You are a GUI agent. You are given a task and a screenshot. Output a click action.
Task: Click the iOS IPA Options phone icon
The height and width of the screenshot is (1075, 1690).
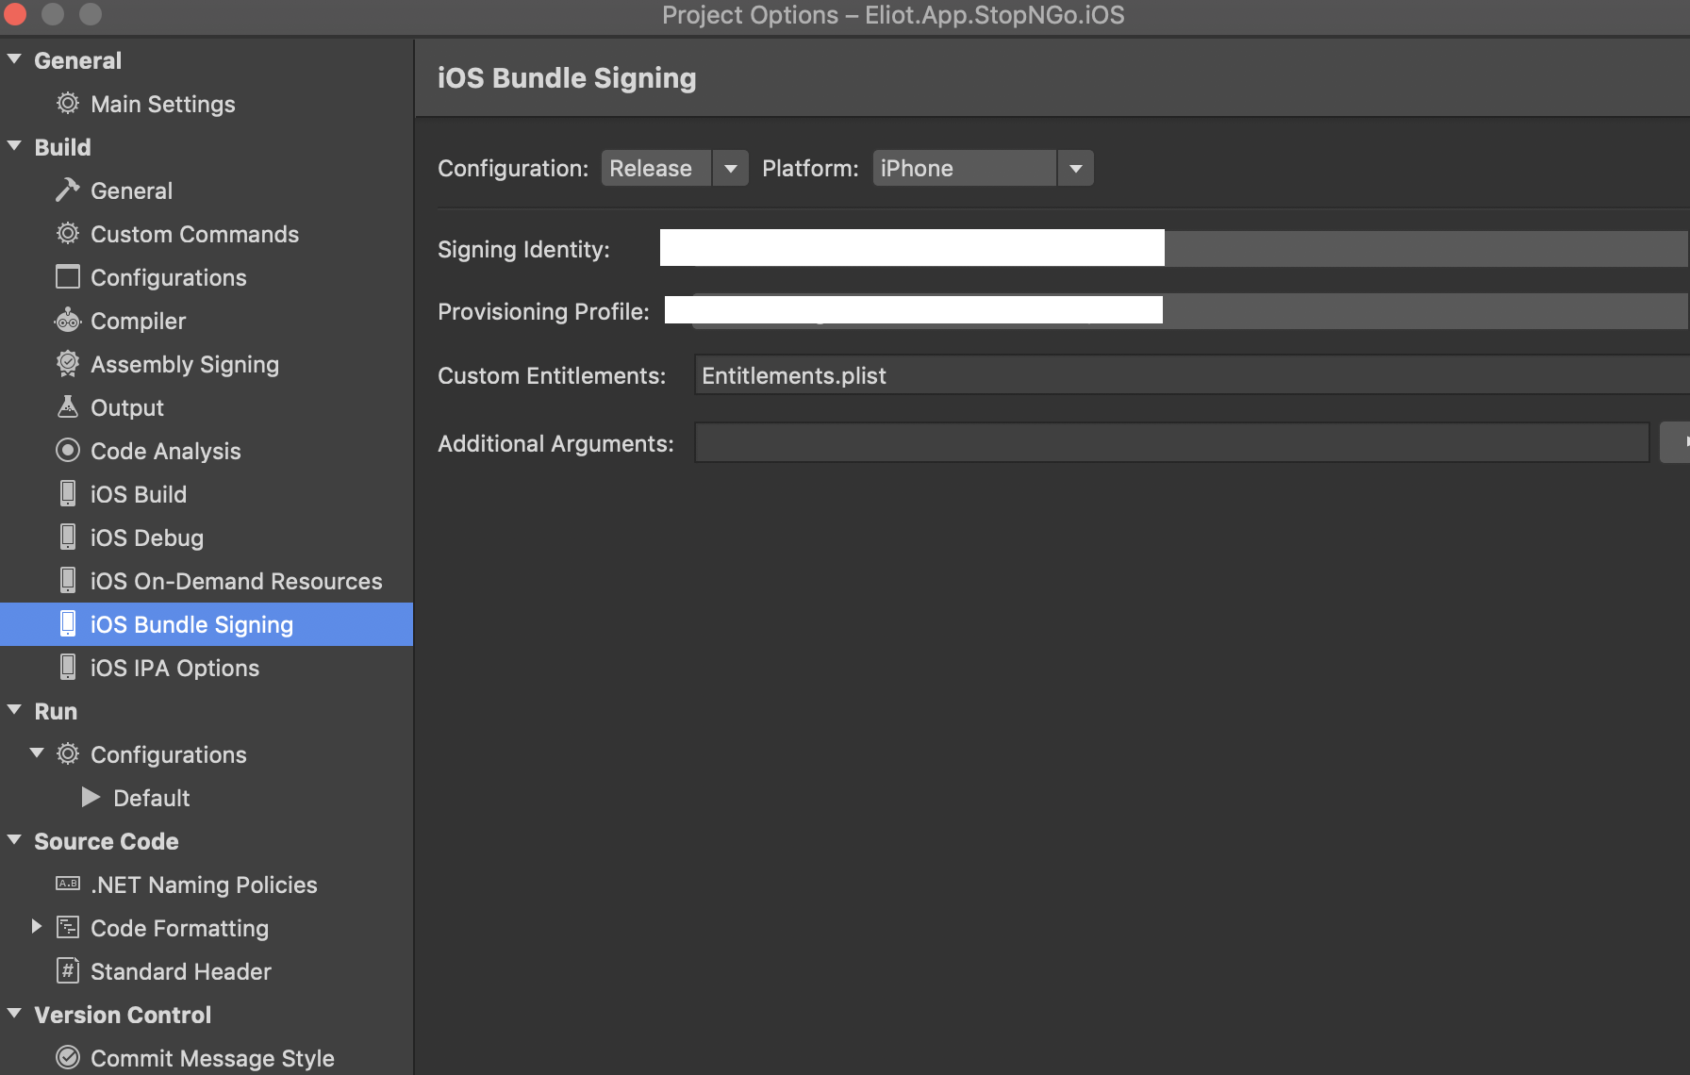(x=68, y=668)
